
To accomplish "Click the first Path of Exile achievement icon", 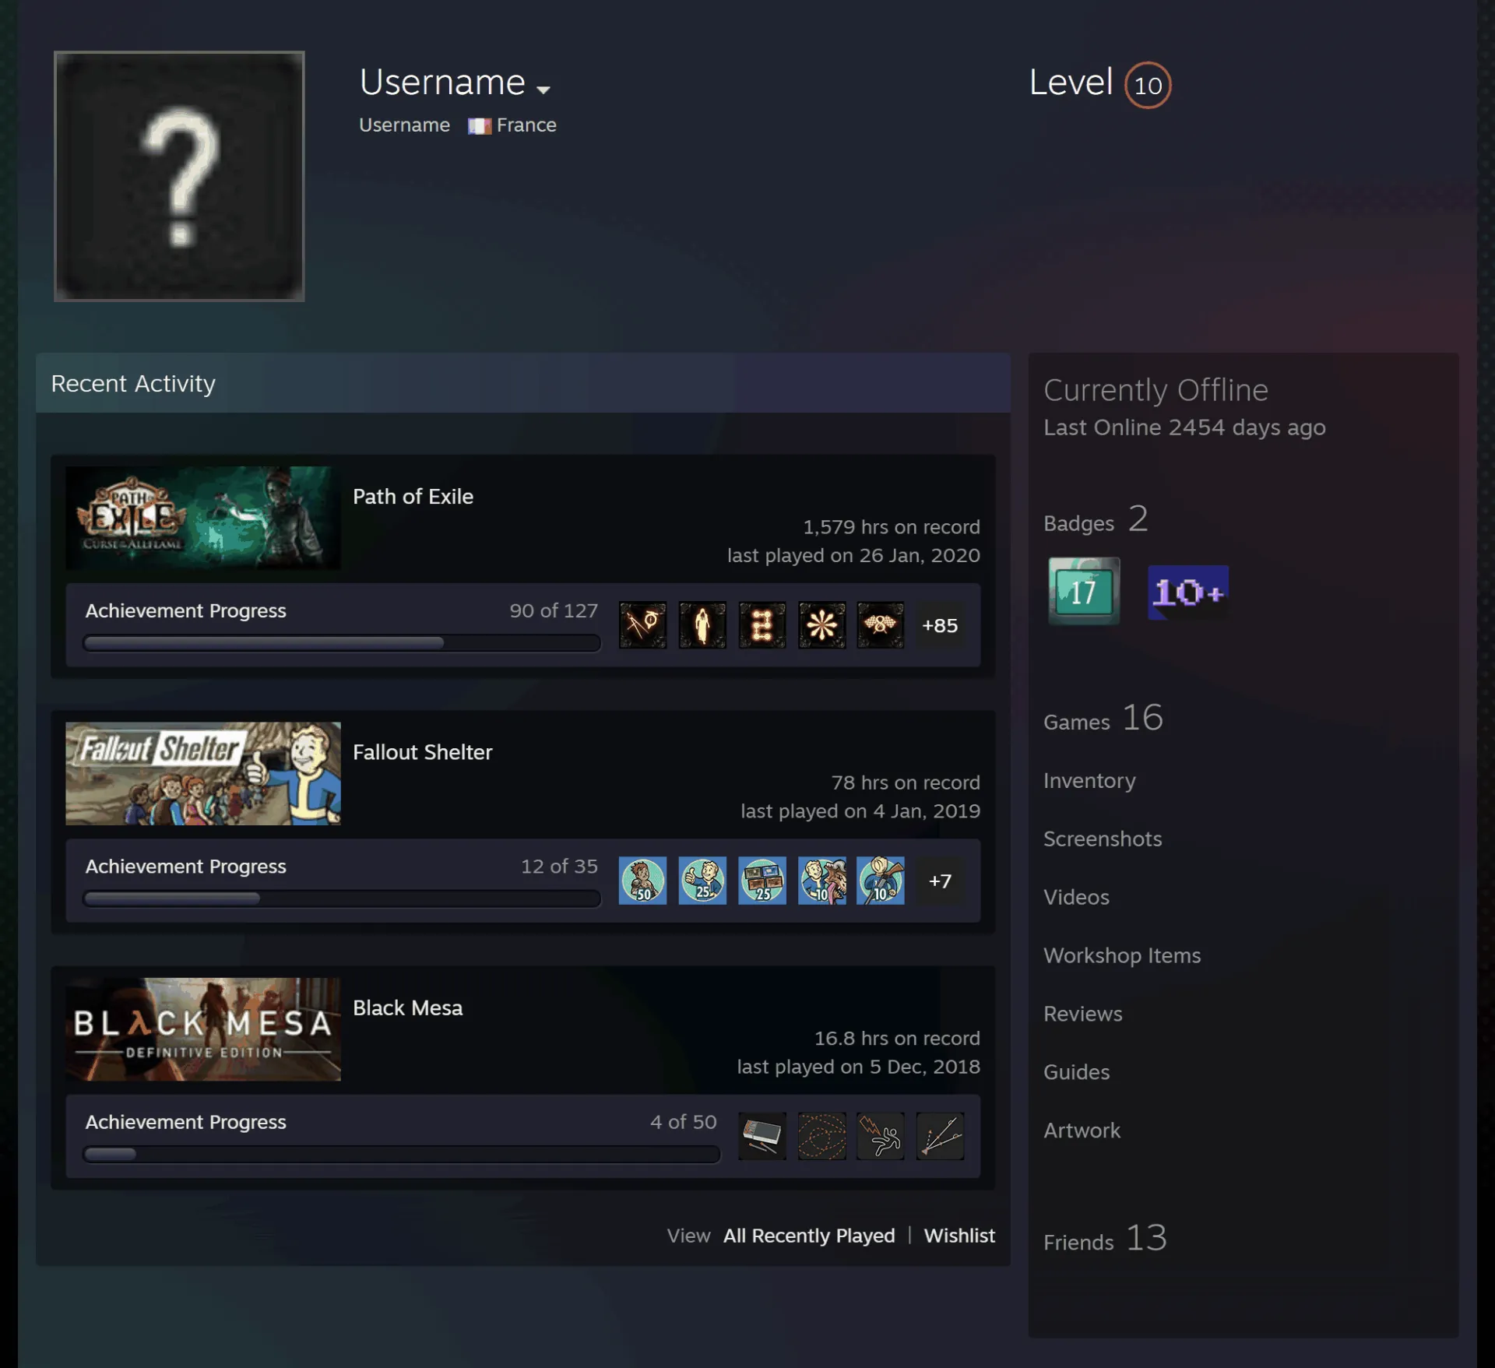I will 642,625.
